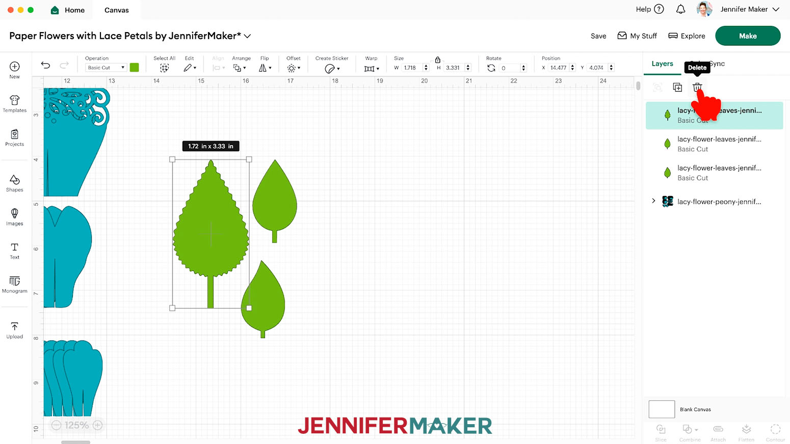790x444 pixels.
Task: Select the third lacy-flower-leaves layer
Action: (x=715, y=173)
